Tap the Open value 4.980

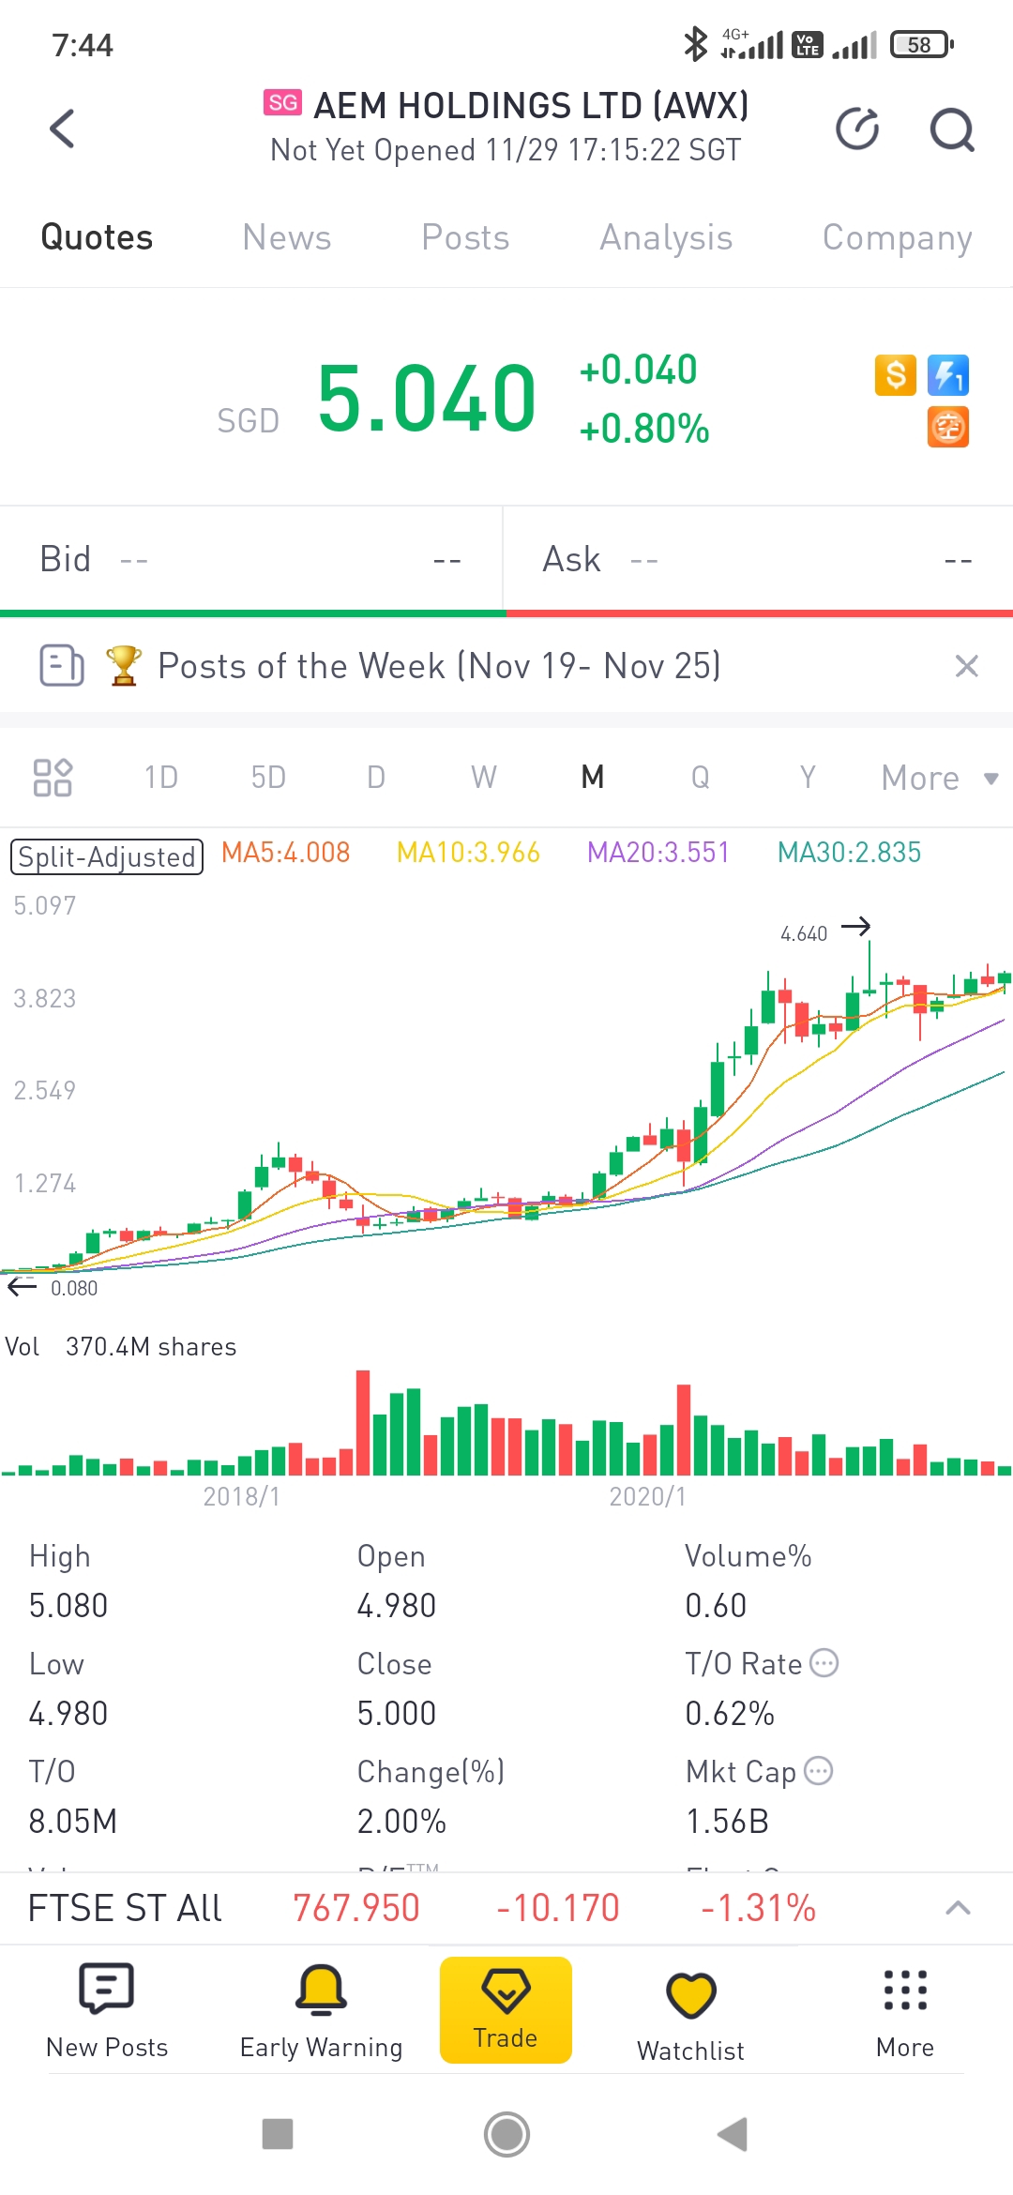click(x=397, y=1606)
